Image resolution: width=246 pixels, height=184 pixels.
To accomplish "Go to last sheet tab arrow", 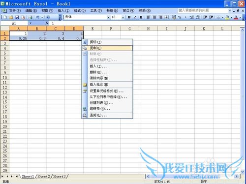I will 17,177.
